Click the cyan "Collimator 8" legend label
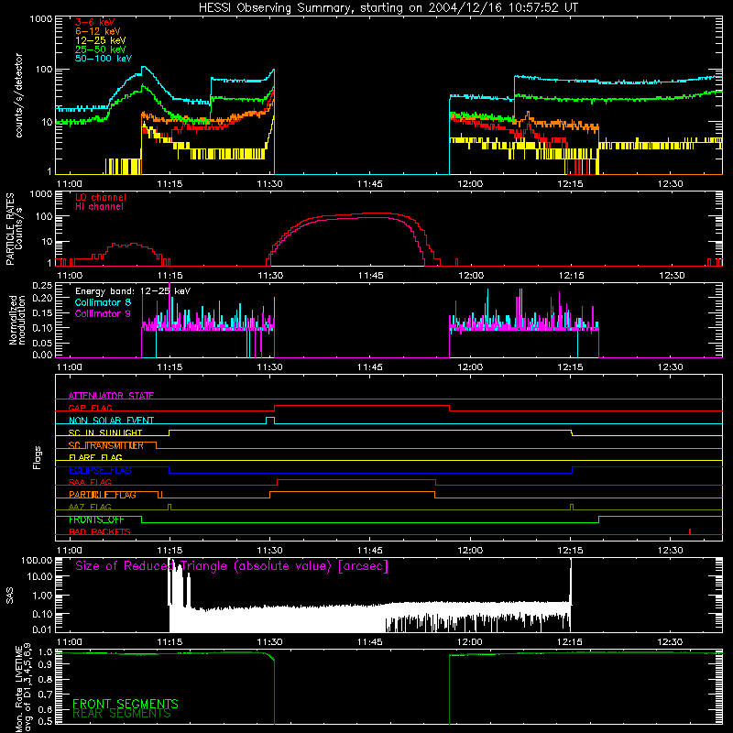 (103, 302)
